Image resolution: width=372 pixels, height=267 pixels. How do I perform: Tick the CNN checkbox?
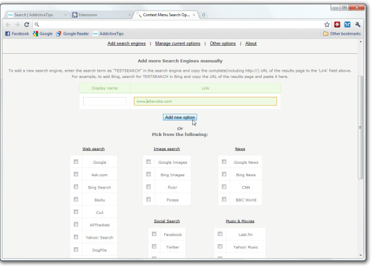point(224,187)
